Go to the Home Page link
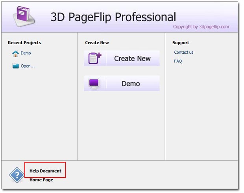Viewport: 244px width, 193px height. tap(41, 180)
